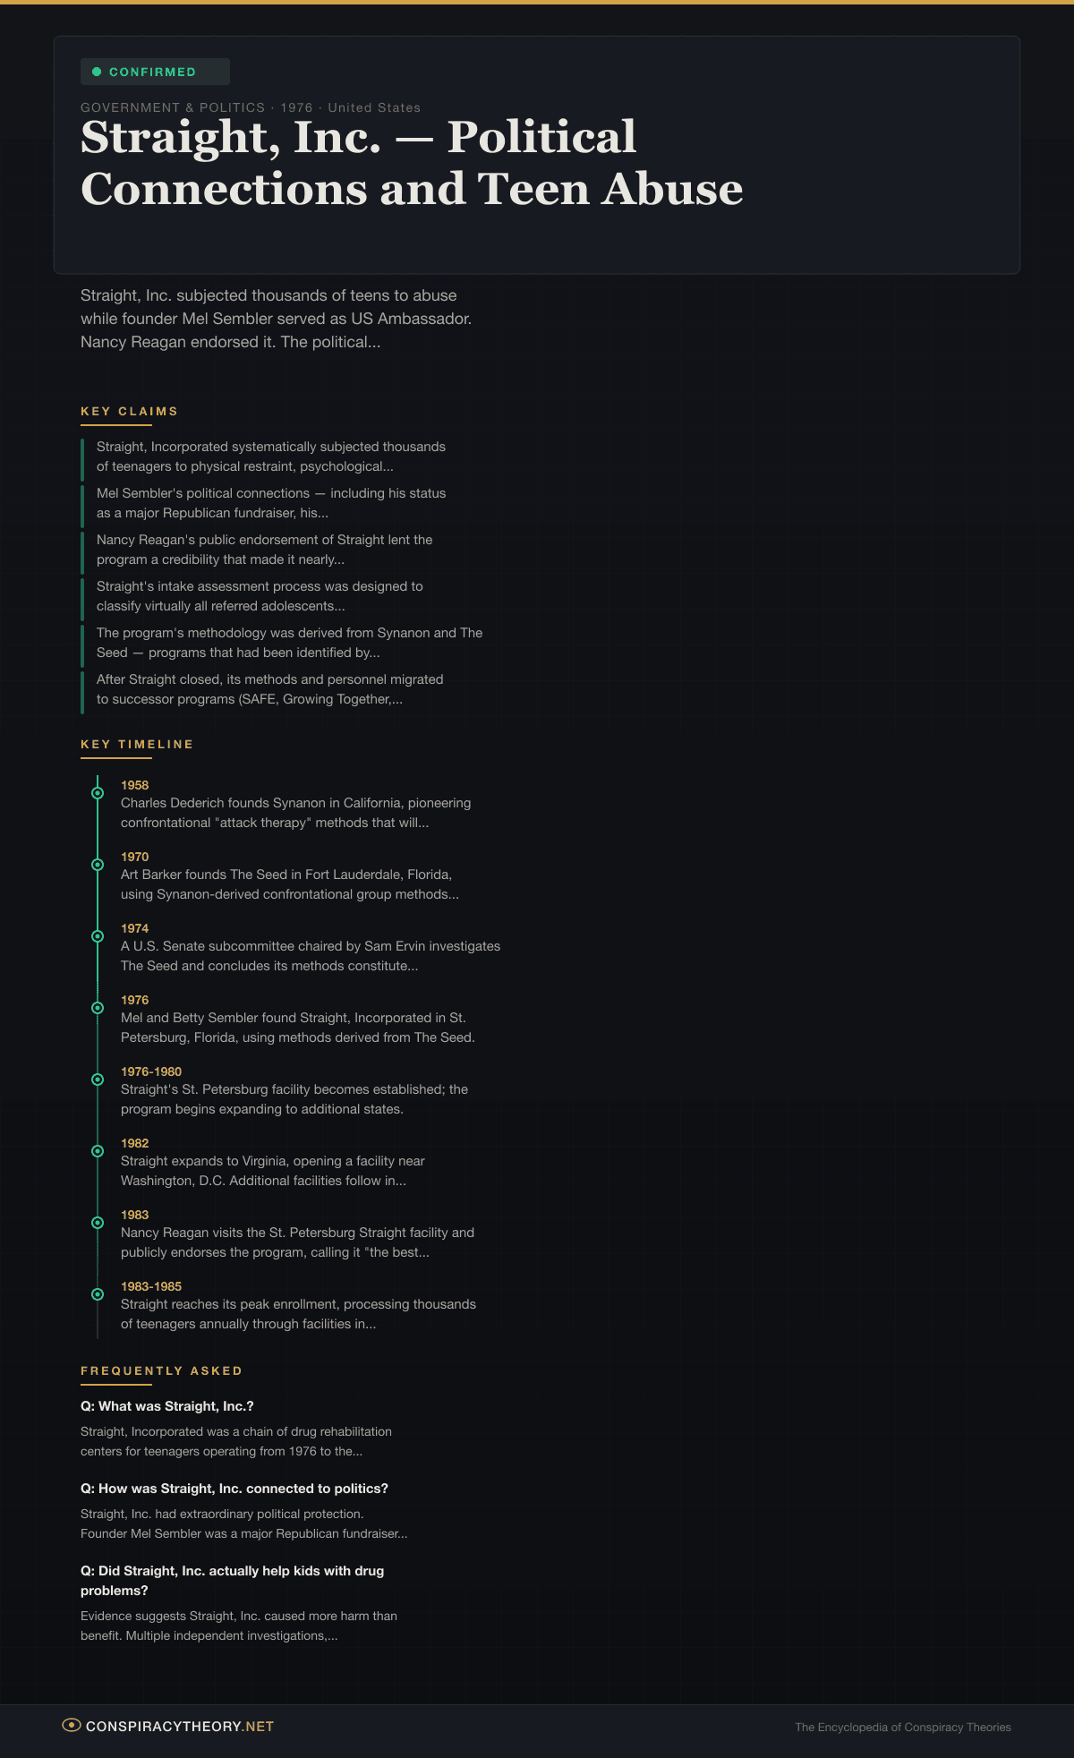Viewport: 1074px width, 1758px height.
Task: Select the 1982 Virginia expansion timeline dot
Action: click(98, 1151)
